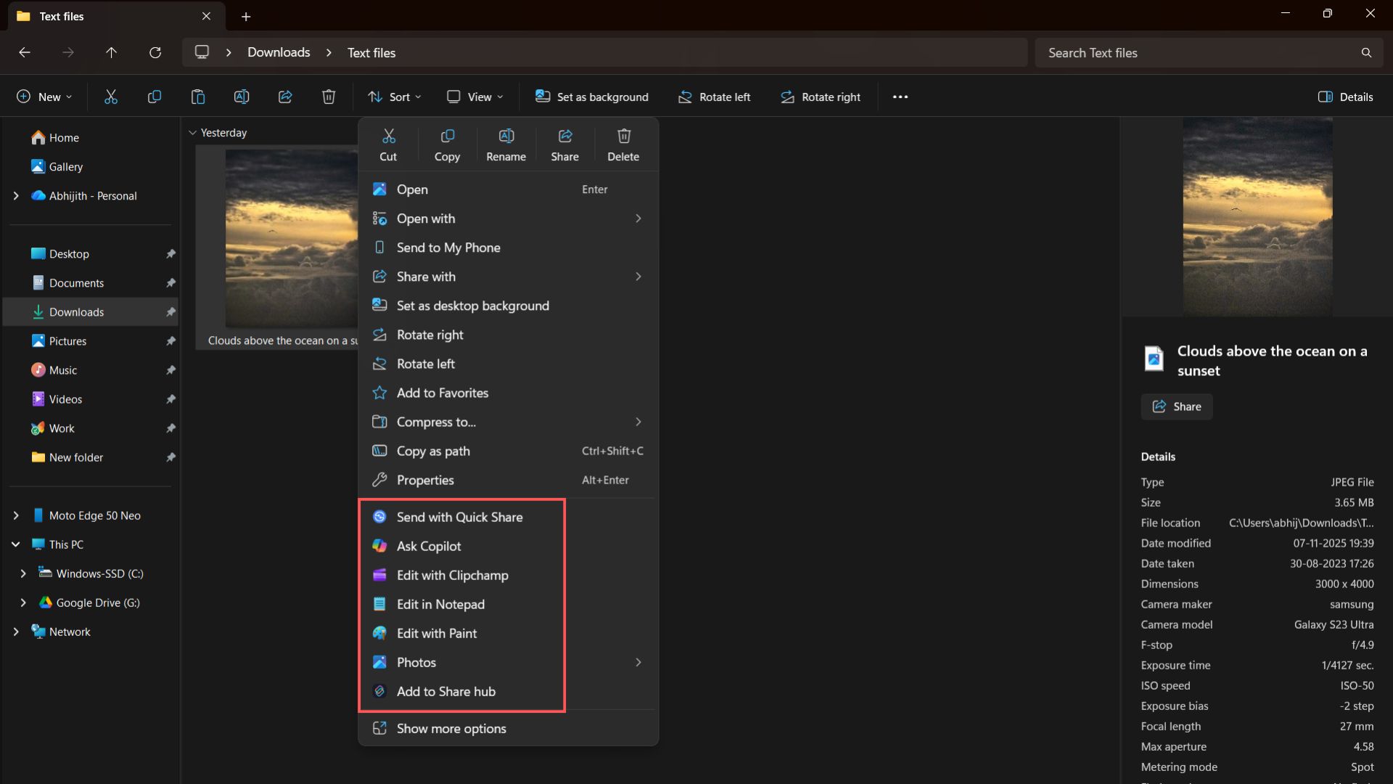Click the Share button in the details pane

tap(1176, 407)
